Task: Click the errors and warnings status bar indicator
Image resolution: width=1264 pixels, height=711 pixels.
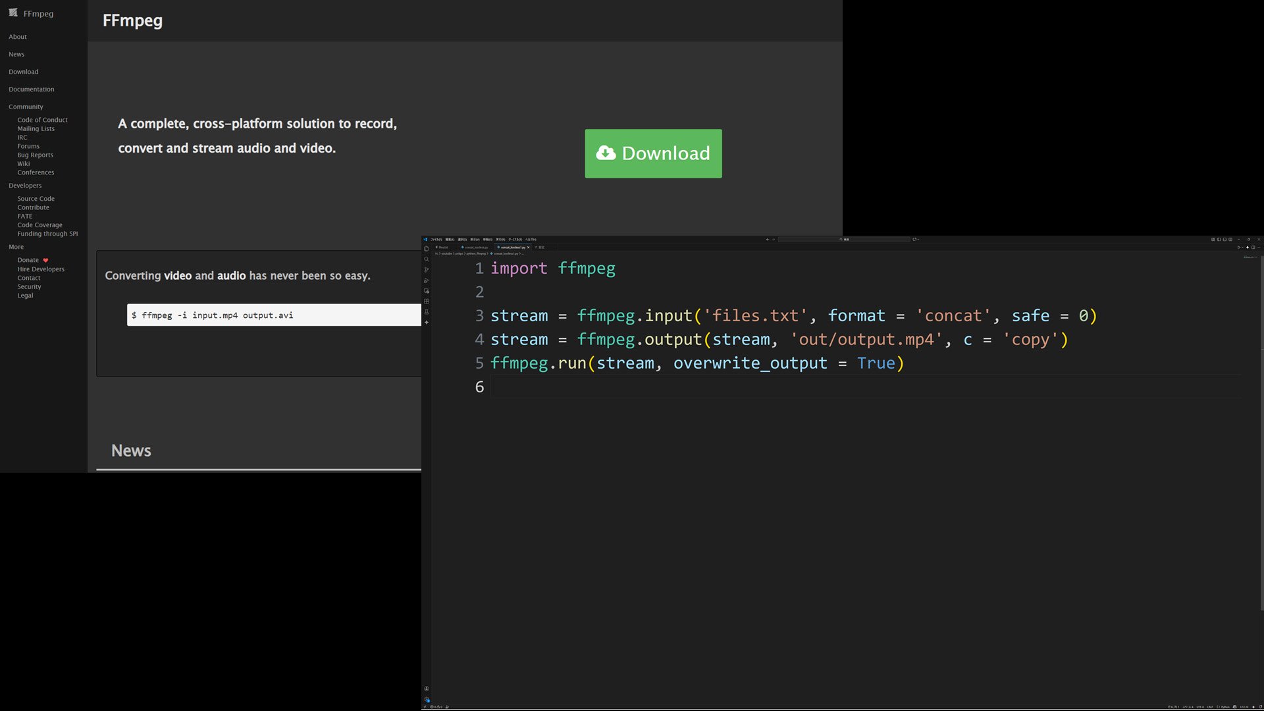Action: pyautogui.click(x=436, y=707)
